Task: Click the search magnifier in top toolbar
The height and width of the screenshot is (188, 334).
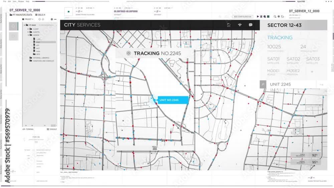Action: tap(275, 16)
